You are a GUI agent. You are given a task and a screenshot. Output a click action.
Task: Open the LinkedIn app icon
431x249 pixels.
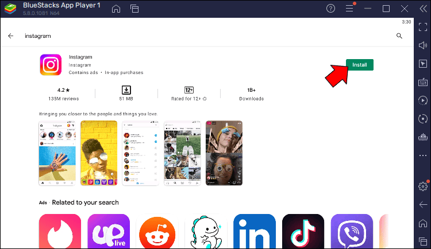[x=255, y=231]
